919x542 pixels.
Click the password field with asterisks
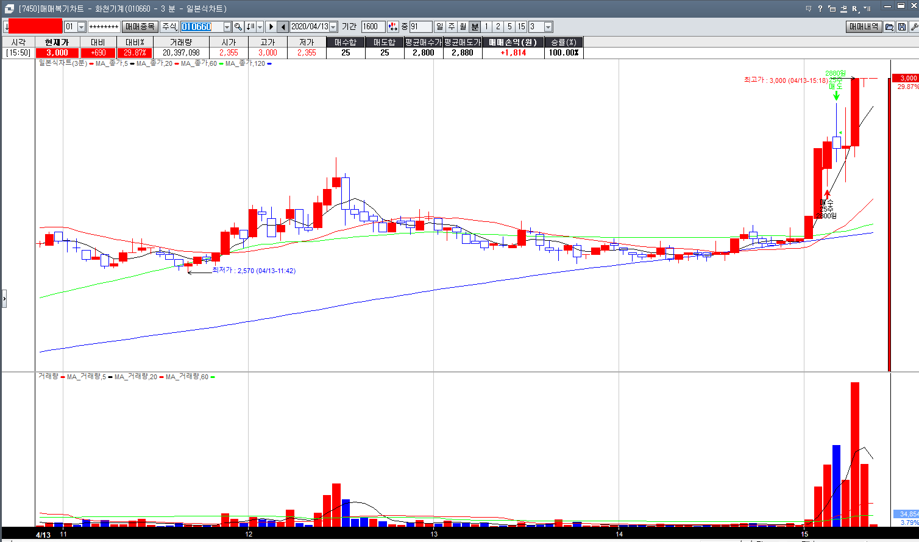pos(104,27)
